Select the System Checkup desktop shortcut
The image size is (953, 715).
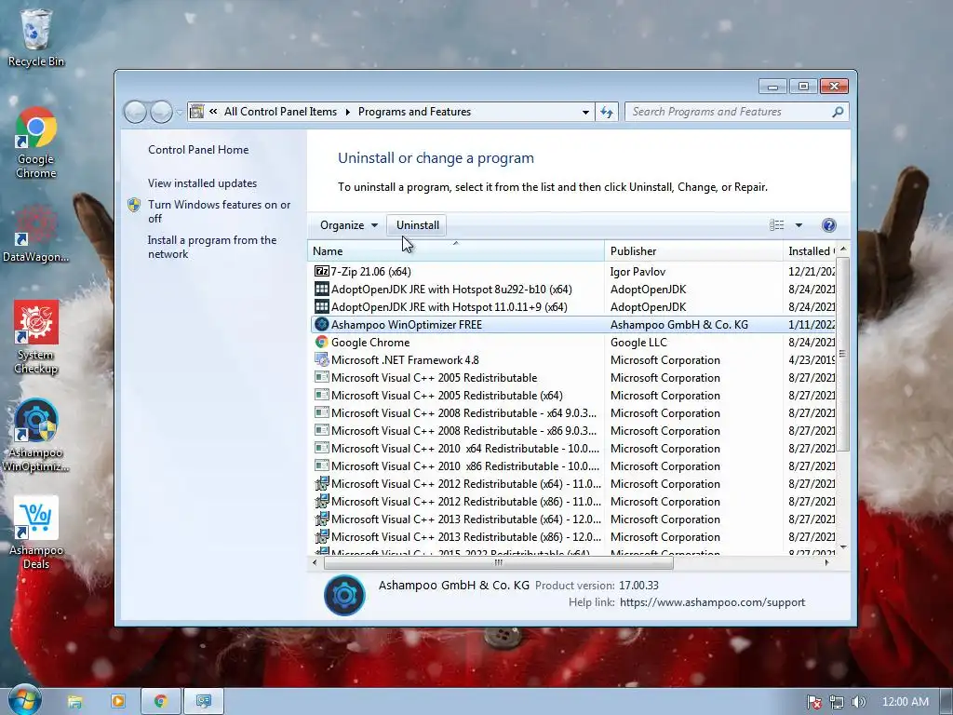point(36,337)
